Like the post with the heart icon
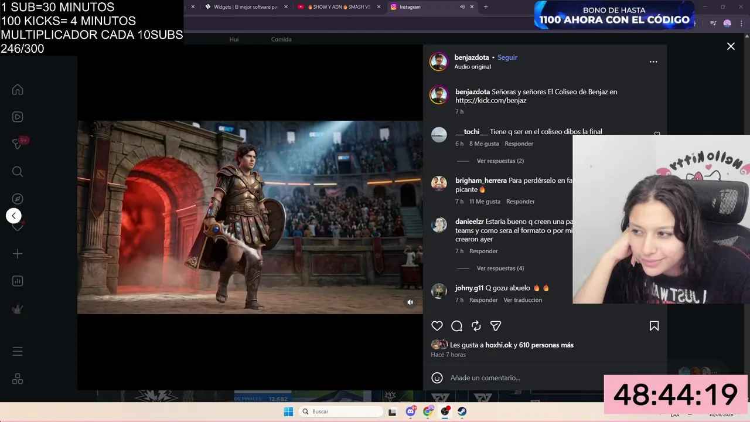 coord(437,326)
